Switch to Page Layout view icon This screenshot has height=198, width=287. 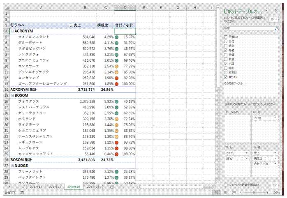(225, 193)
